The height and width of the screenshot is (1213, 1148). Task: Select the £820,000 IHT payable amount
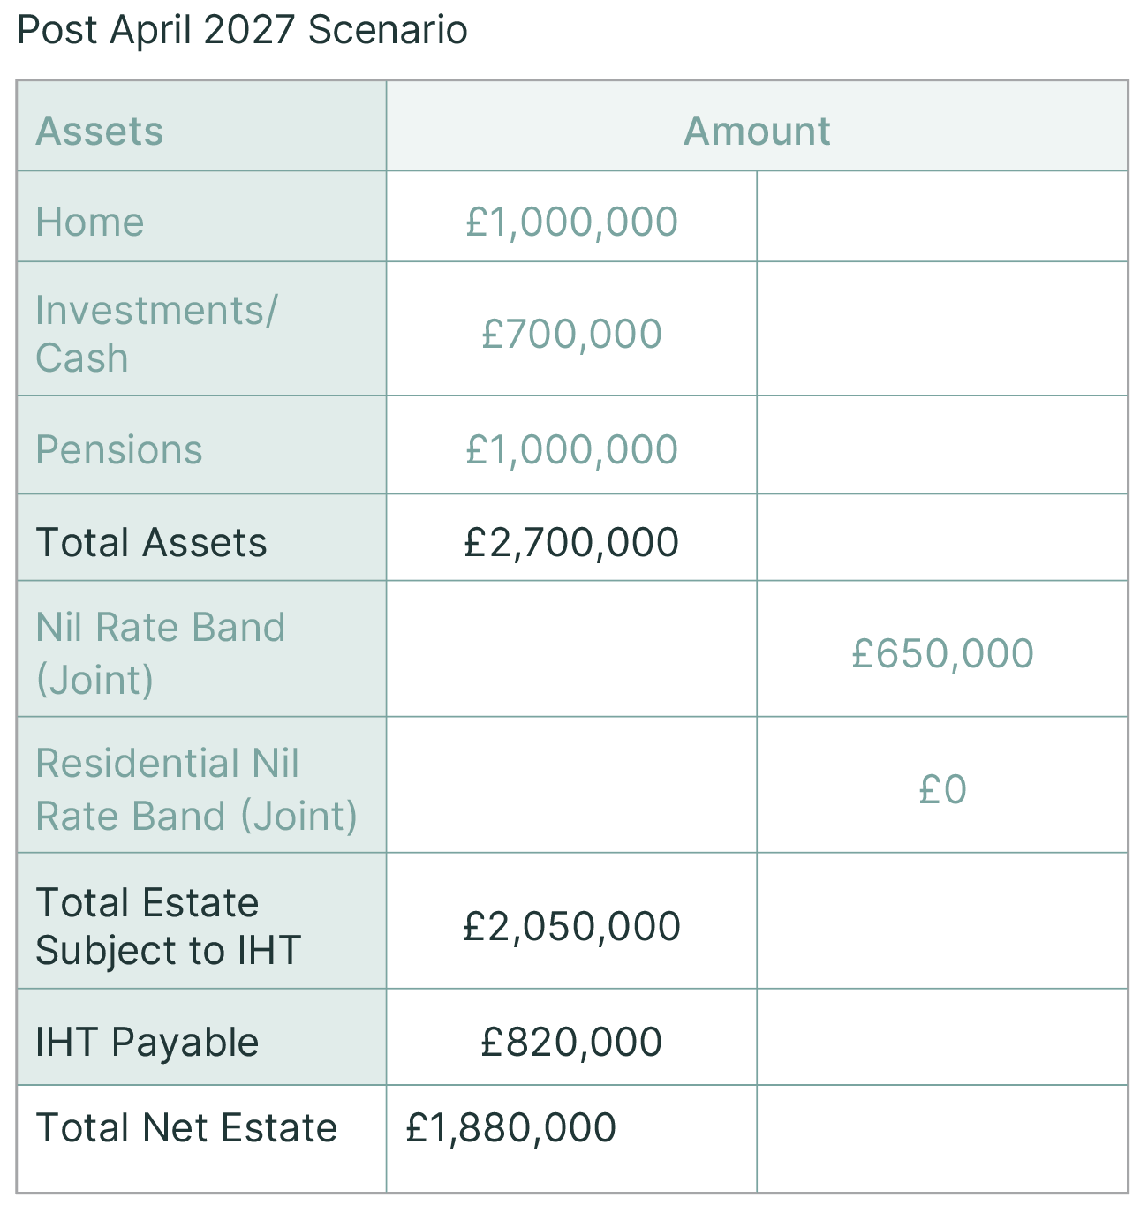(x=571, y=1042)
